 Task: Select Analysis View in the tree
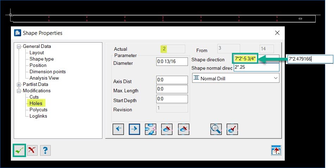point(44,78)
